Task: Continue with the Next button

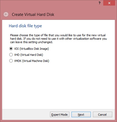Action: 81,115
